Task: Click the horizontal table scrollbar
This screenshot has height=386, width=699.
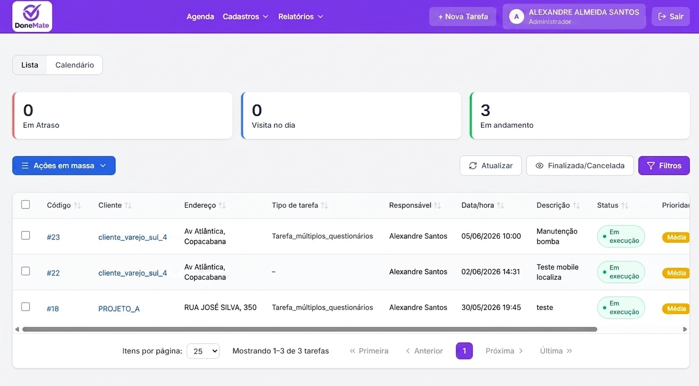Action: tap(309, 330)
